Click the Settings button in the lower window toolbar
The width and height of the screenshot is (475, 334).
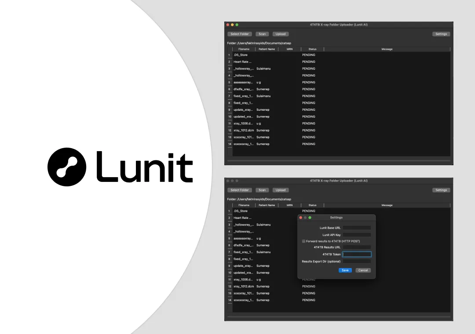tap(441, 190)
